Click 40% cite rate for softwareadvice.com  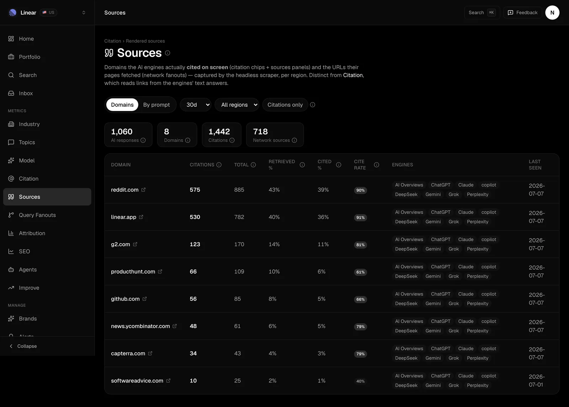(x=360, y=381)
